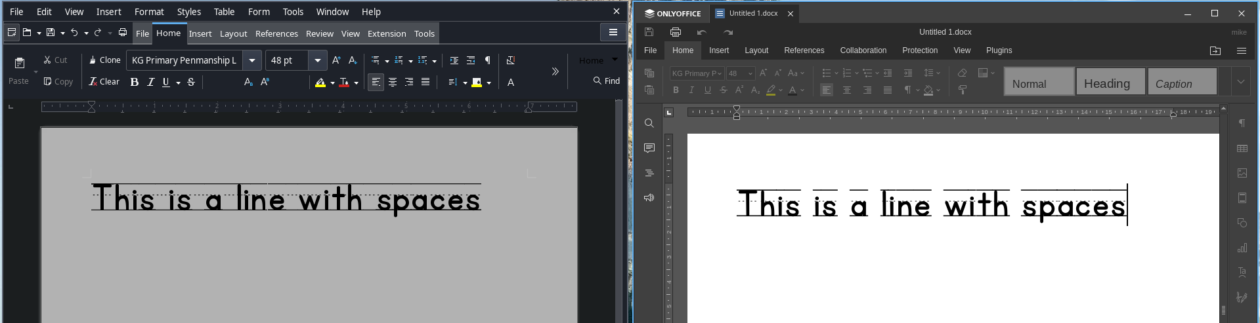Open Image settings in ONLYOFFICE's right sidebar

click(1242, 173)
